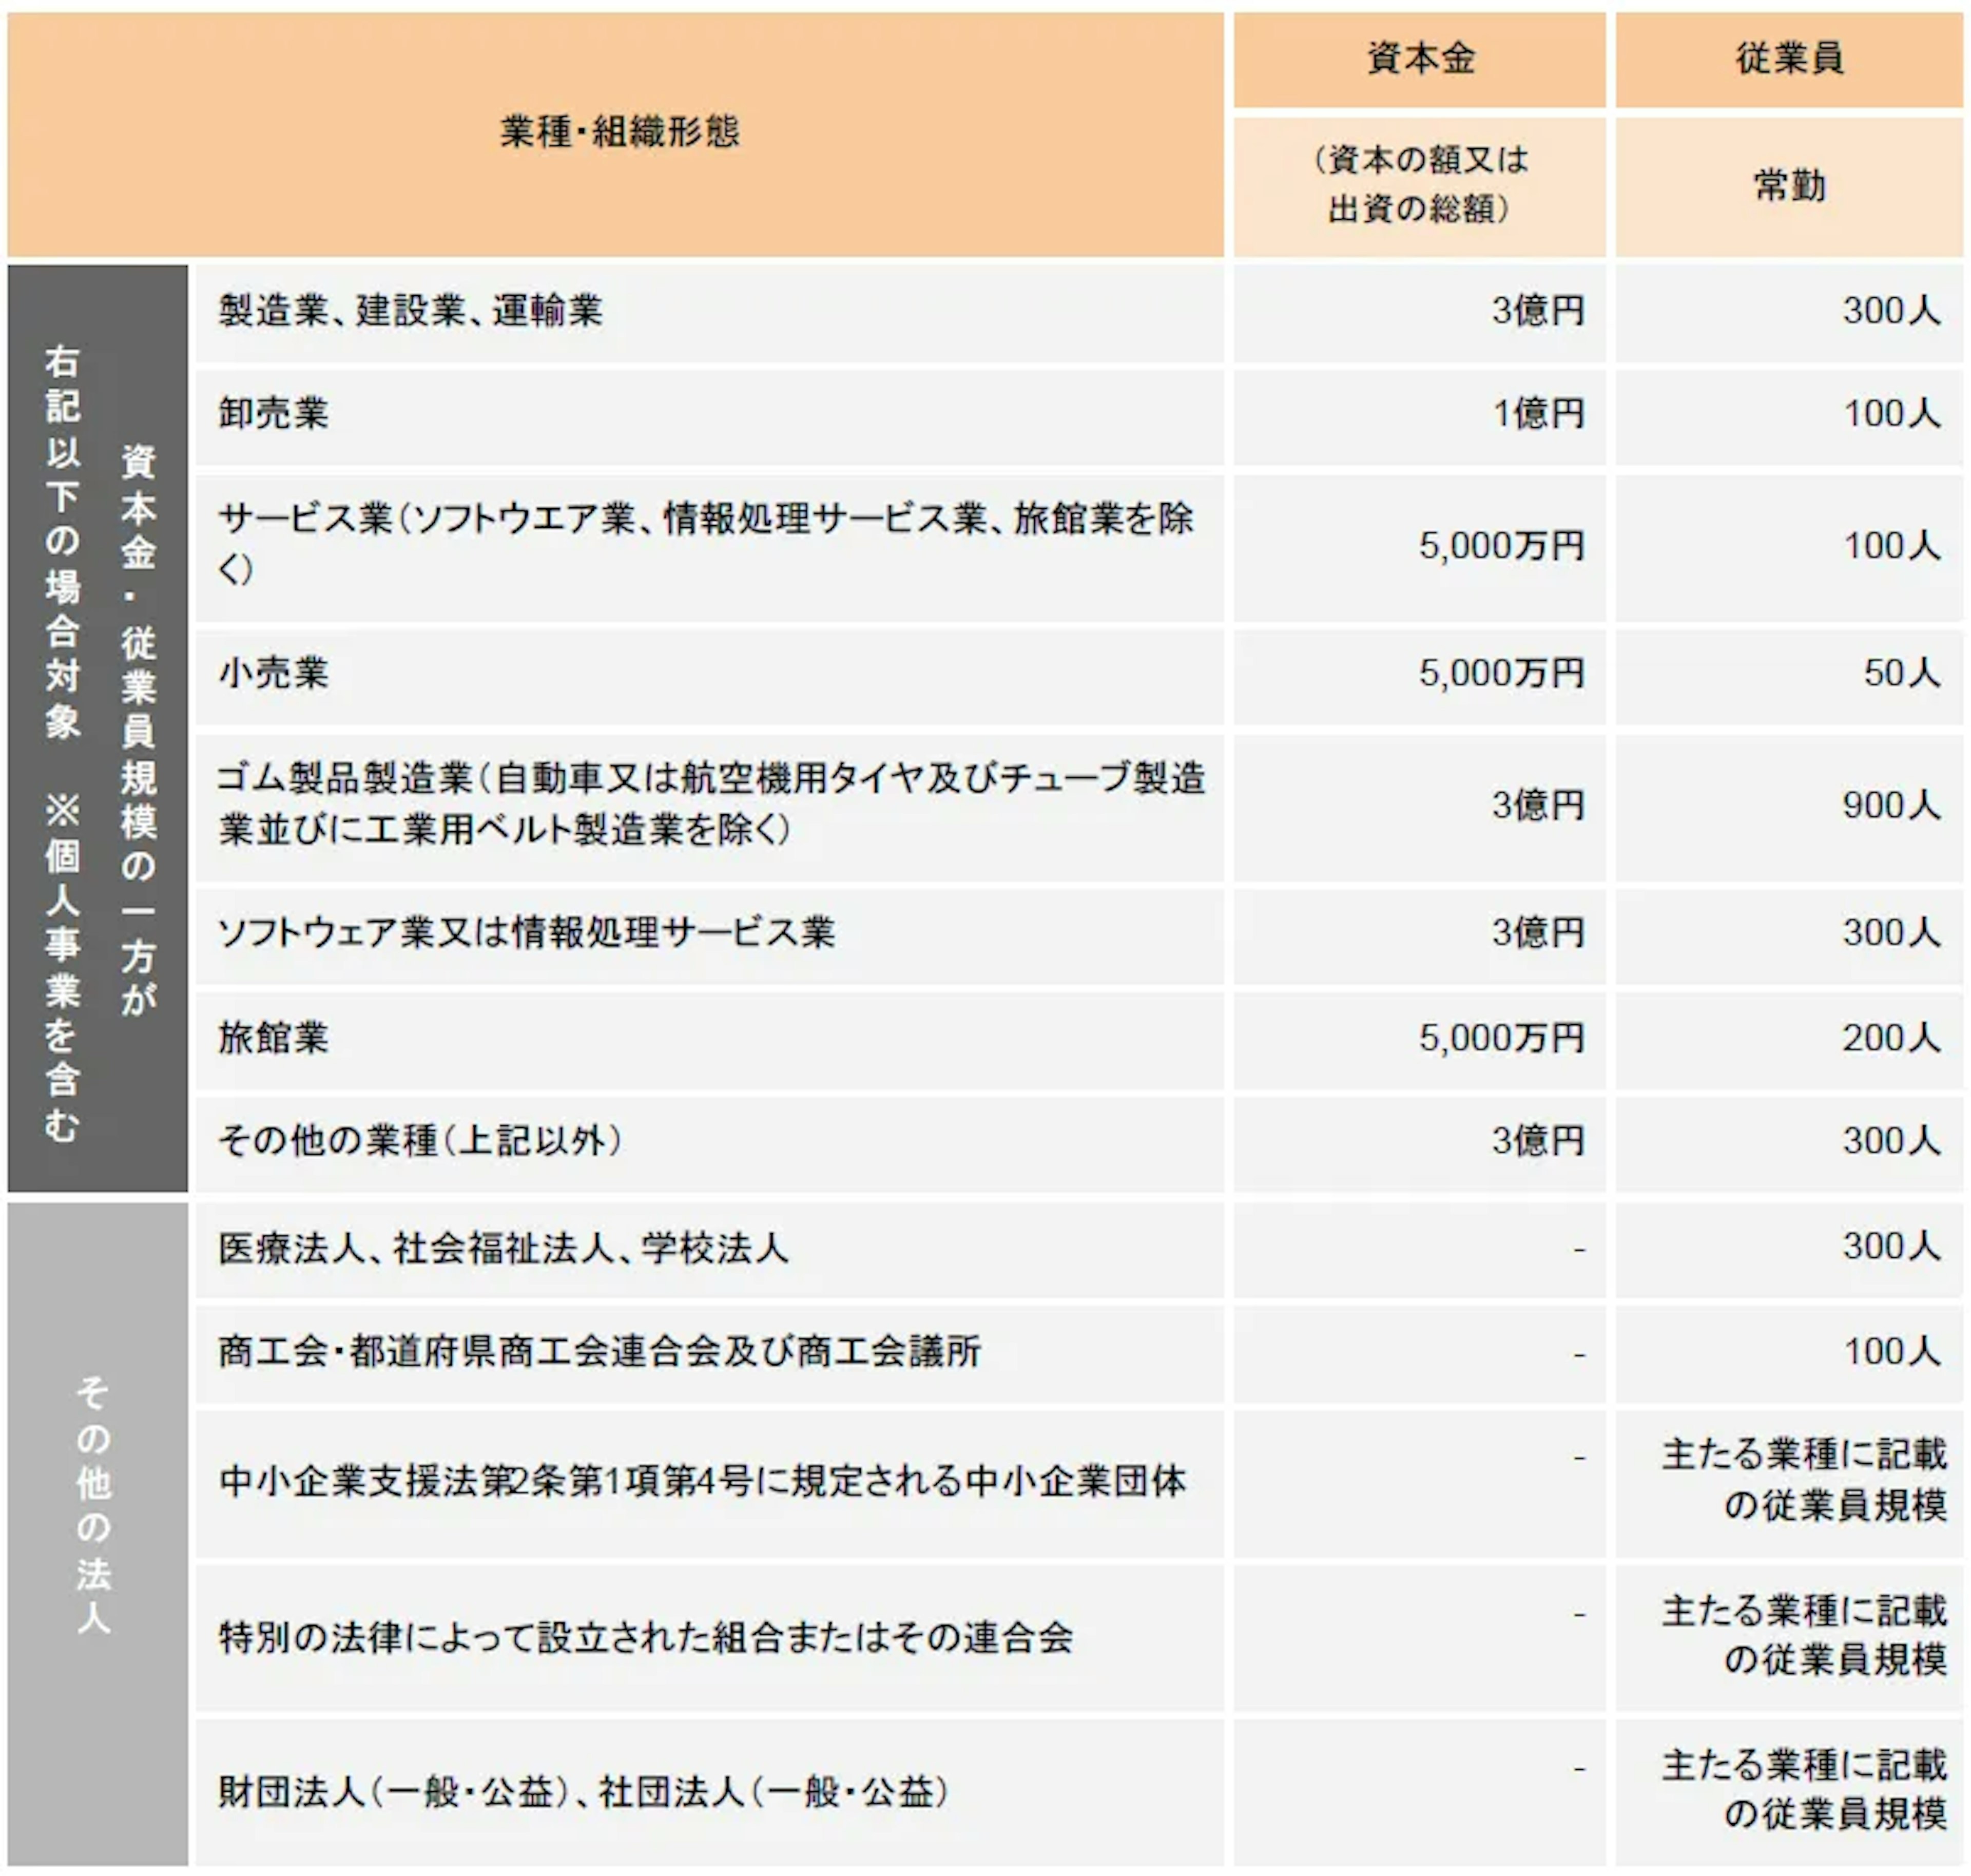The image size is (1971, 1876).
Task: Click the 業種・組織形態 header cell
Action: click(619, 131)
